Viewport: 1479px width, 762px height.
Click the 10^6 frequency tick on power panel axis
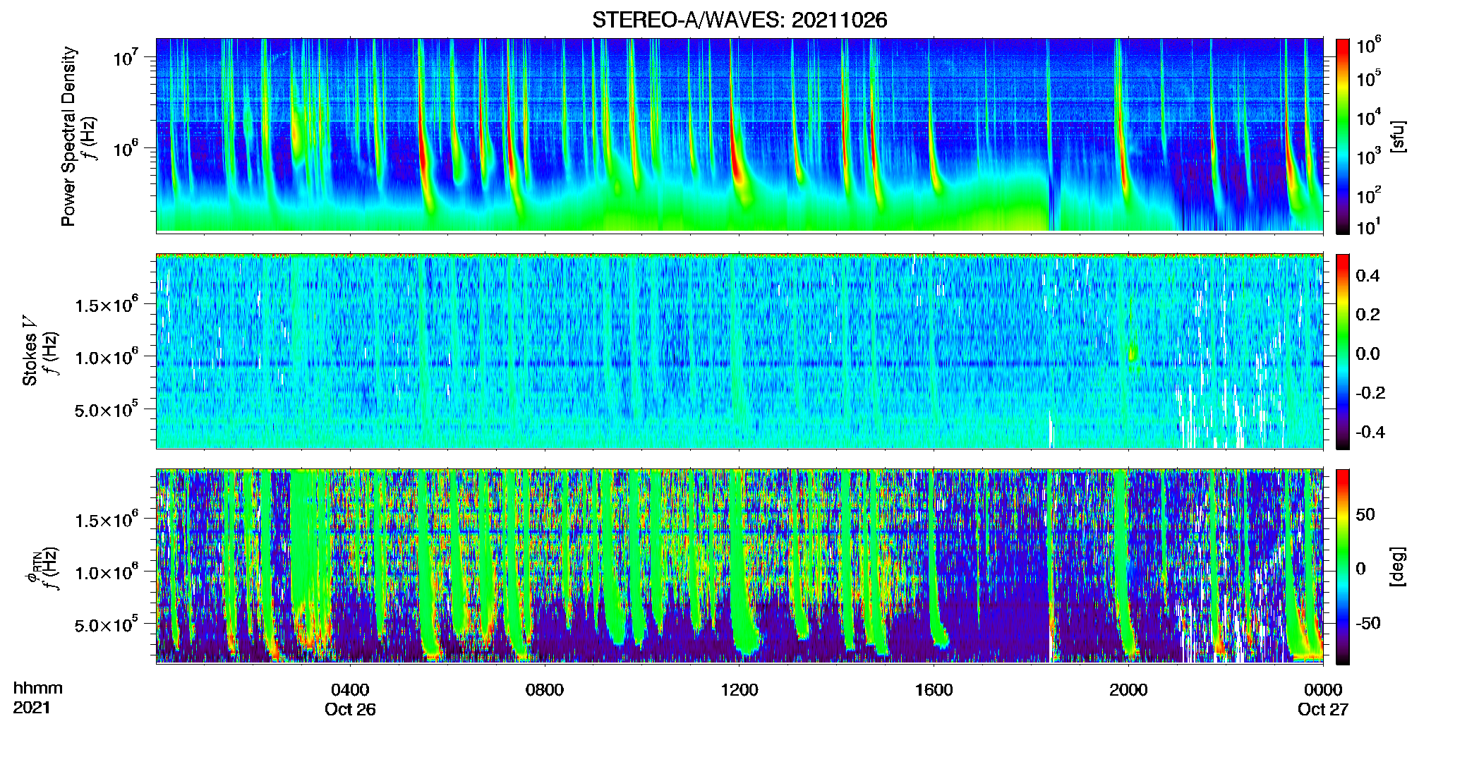coord(124,148)
